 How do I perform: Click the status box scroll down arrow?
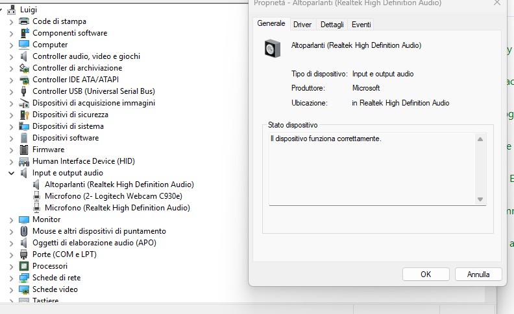480,199
